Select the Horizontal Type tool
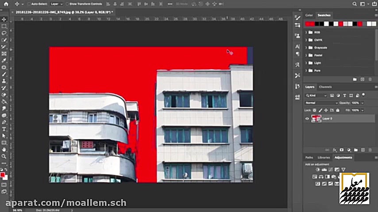The image size is (378, 212). click(x=4, y=129)
